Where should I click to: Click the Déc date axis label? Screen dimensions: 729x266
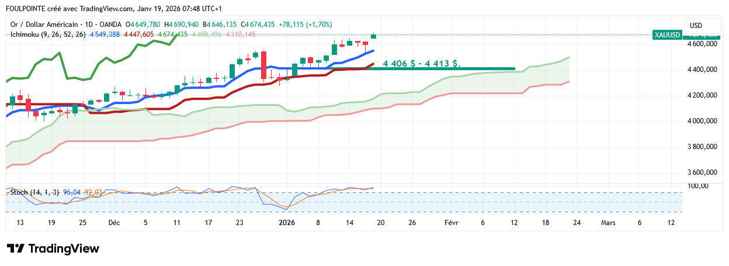tap(114, 223)
